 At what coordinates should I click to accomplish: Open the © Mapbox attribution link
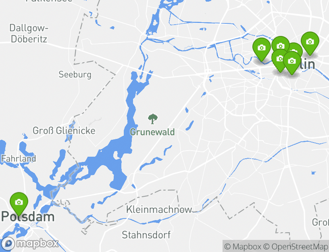pyautogui.click(x=243, y=246)
